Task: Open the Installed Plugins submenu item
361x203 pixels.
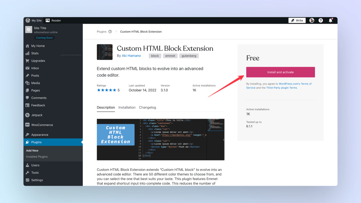Action: 37,157
